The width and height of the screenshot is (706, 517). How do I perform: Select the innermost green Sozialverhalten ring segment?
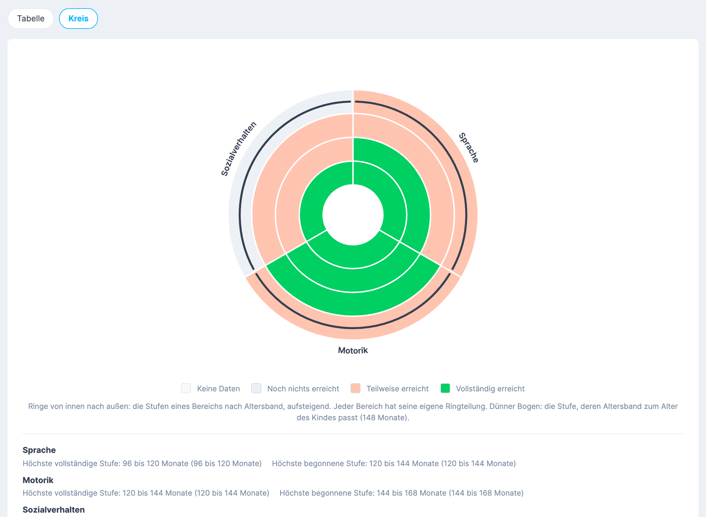coord(317,194)
